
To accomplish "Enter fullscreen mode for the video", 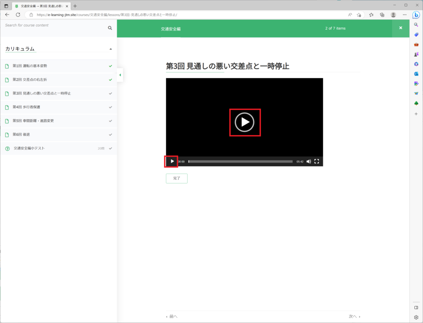I will coord(317,161).
